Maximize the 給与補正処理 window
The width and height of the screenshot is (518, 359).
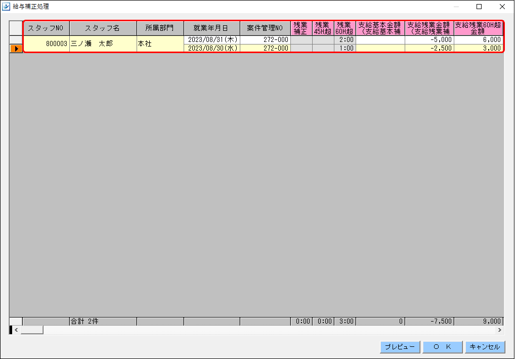479,7
